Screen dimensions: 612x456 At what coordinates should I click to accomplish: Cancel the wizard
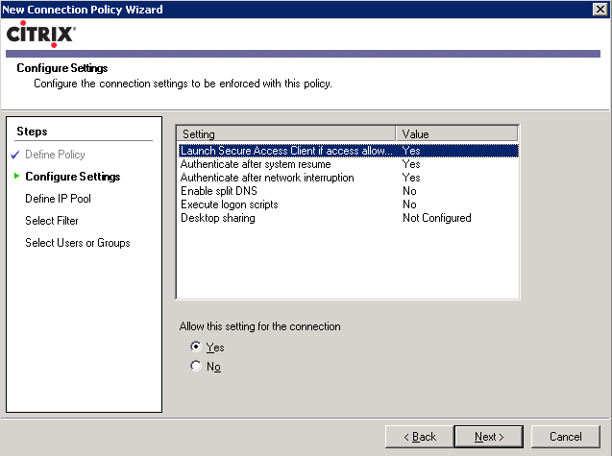566,437
